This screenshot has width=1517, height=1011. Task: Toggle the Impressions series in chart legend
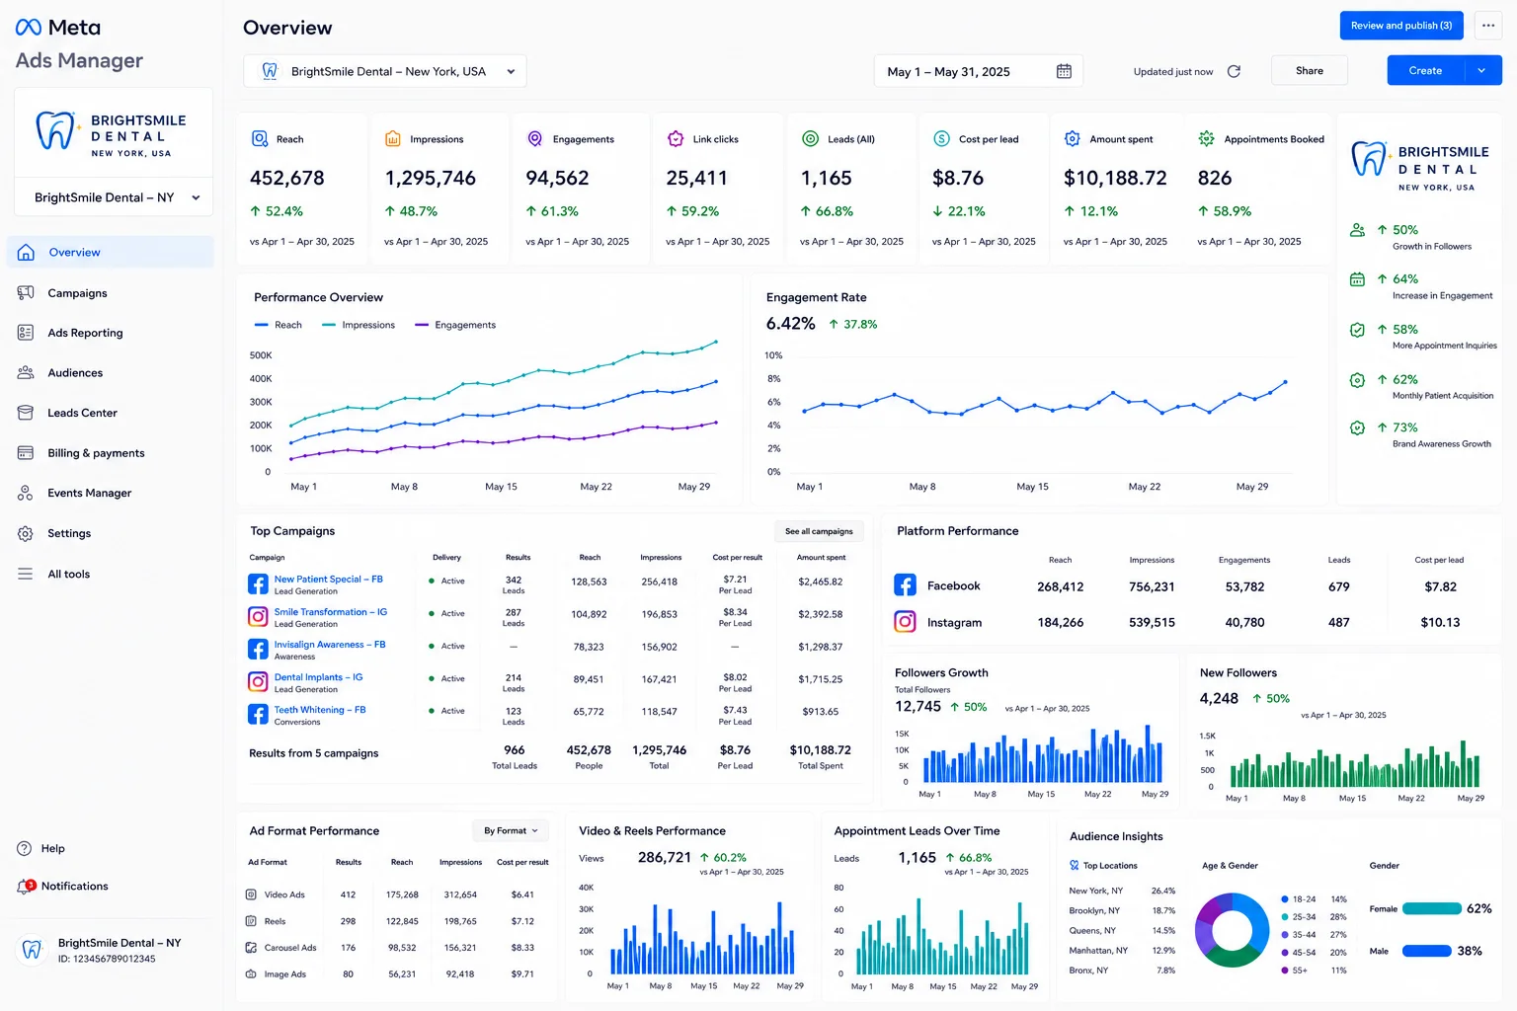tap(359, 325)
